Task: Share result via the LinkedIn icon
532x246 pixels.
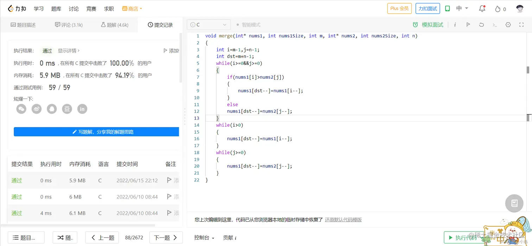Action: pyautogui.click(x=82, y=109)
